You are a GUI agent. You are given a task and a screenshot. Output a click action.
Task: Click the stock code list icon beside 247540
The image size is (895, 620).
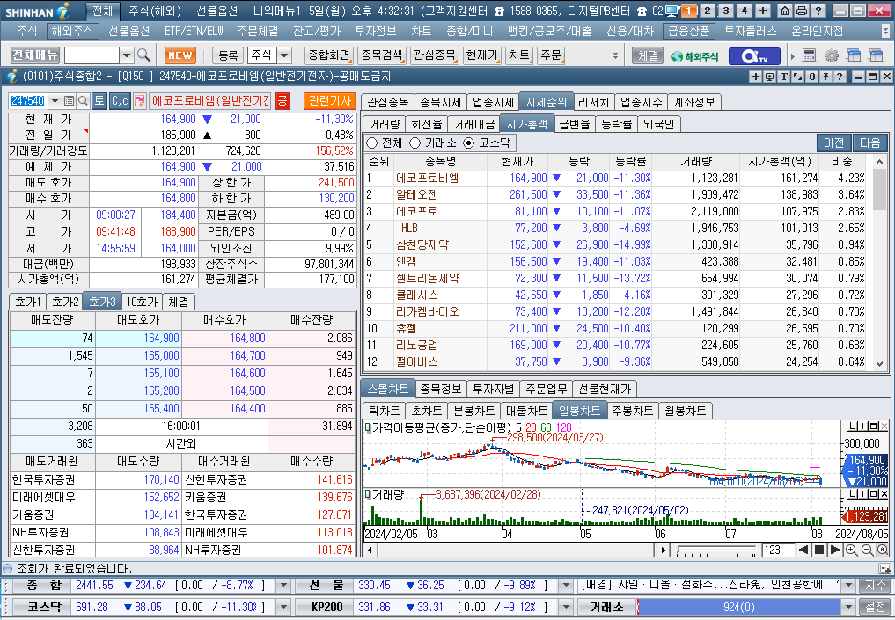(69, 101)
